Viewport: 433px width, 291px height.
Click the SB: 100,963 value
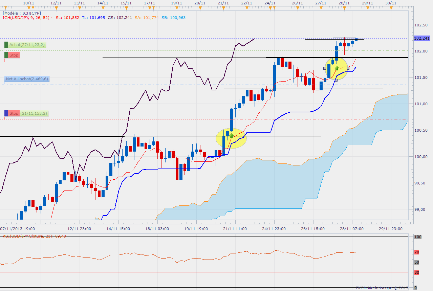[173, 18]
